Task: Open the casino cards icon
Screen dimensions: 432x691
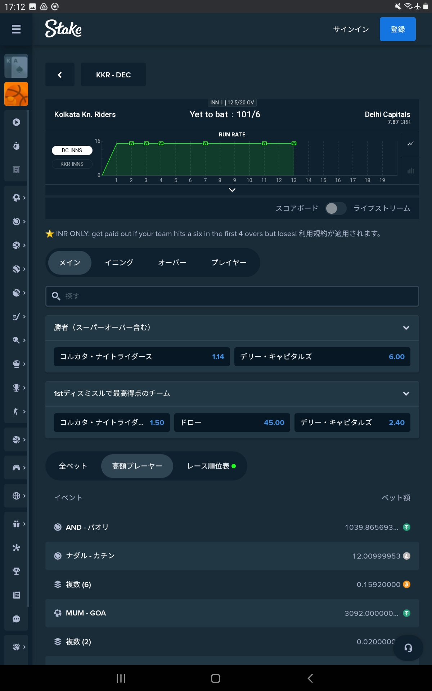Action: [16, 66]
